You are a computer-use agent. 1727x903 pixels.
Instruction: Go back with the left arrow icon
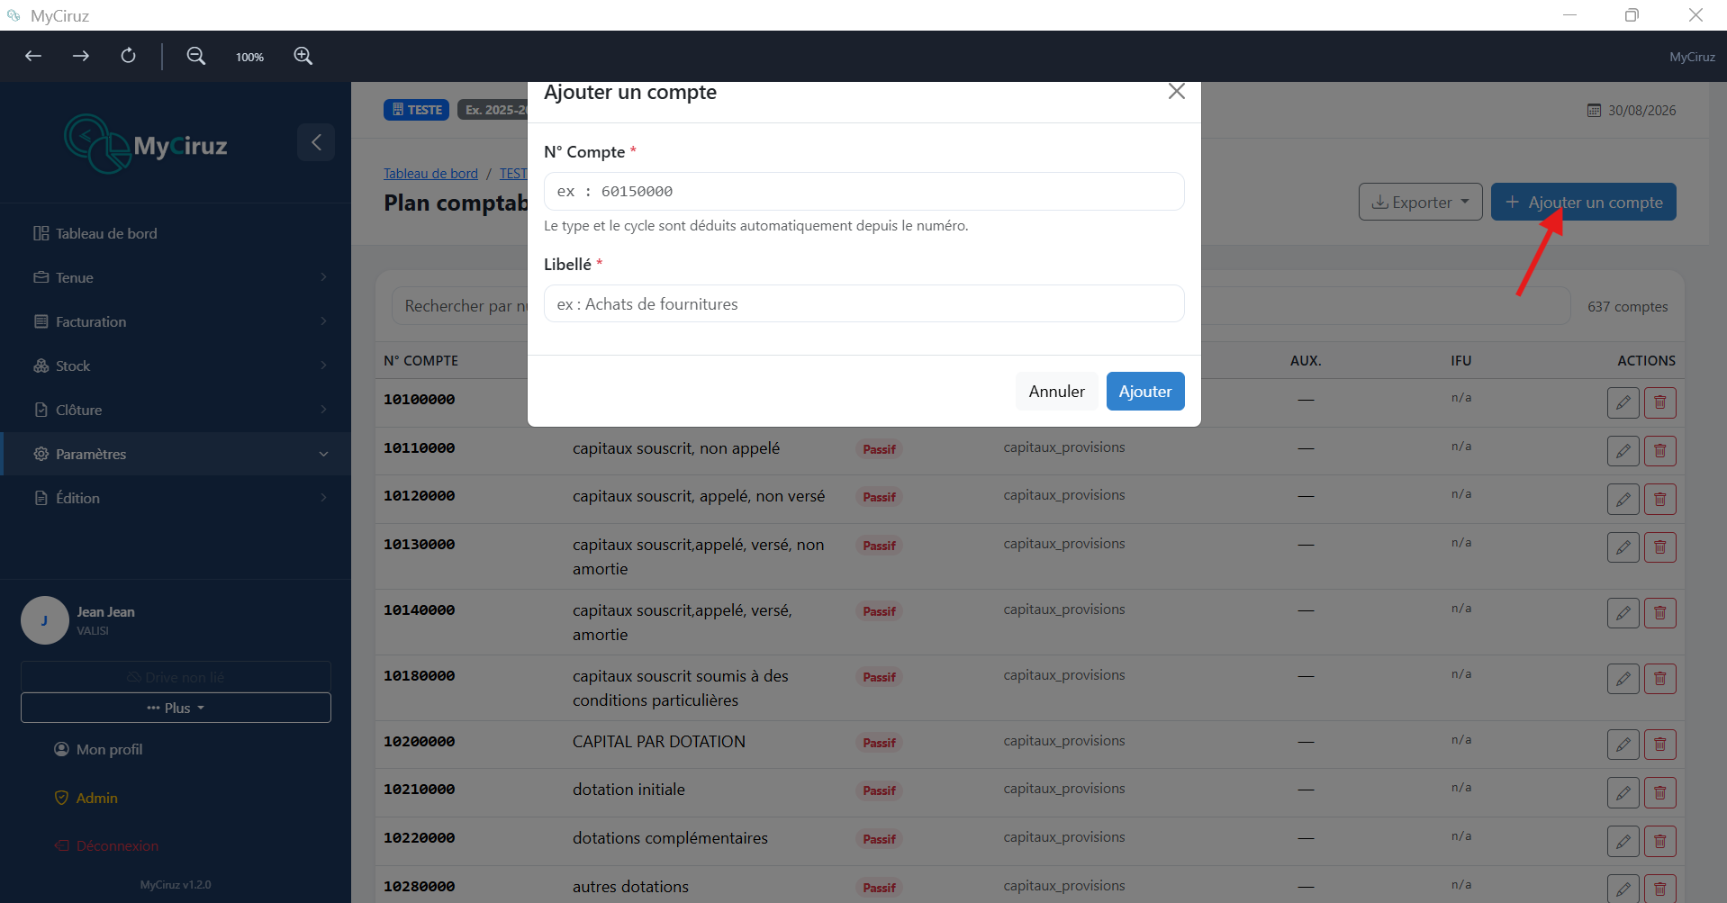(33, 56)
